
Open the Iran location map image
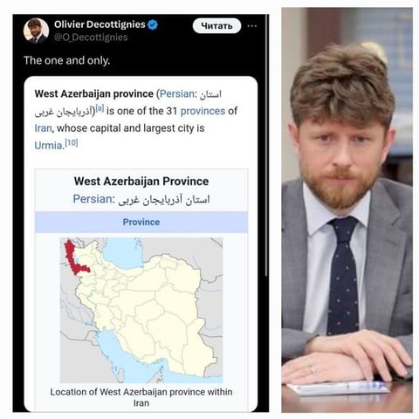(141, 311)
